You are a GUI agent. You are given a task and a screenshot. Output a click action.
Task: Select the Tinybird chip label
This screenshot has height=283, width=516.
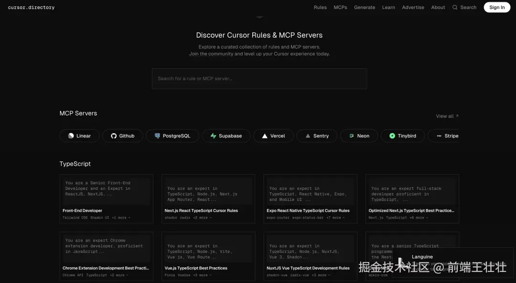(407, 136)
